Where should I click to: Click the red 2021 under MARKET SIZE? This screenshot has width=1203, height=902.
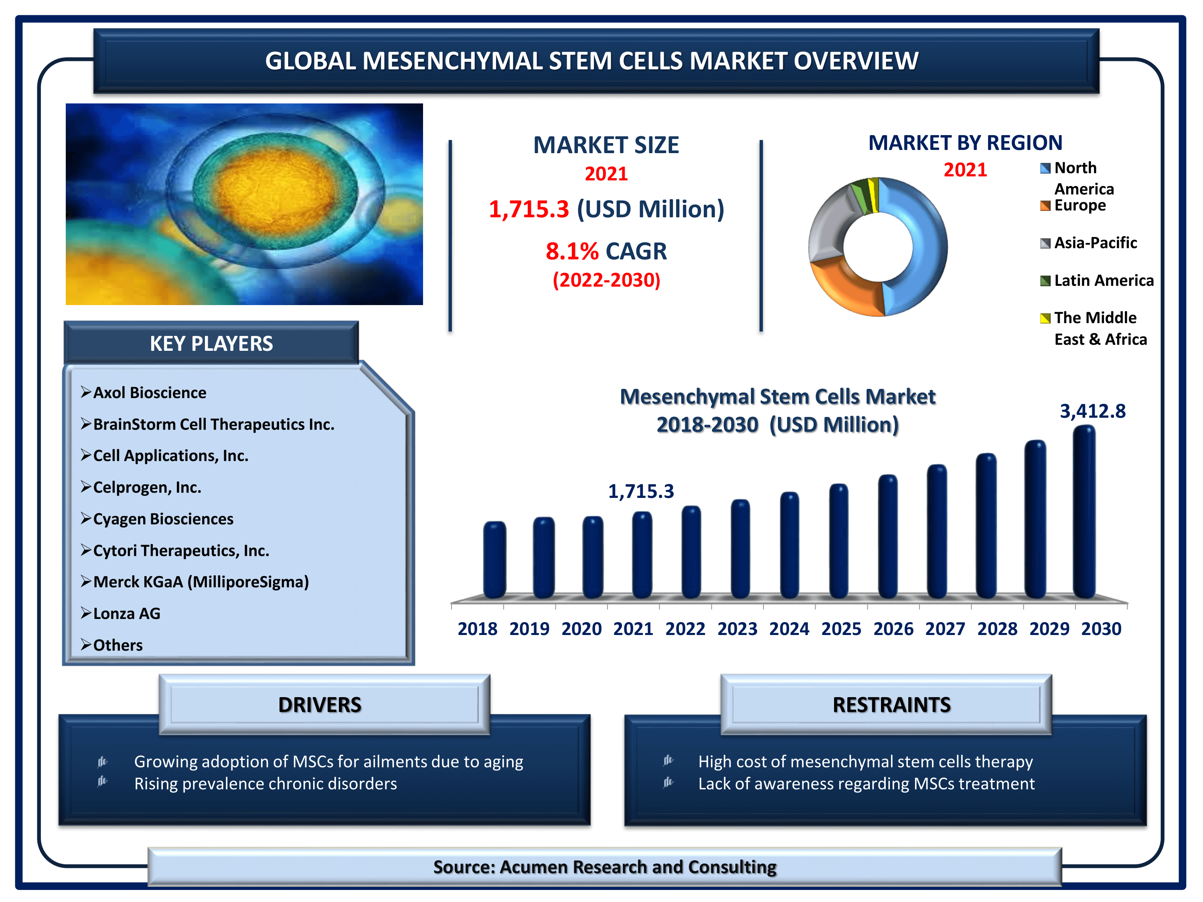pyautogui.click(x=606, y=174)
